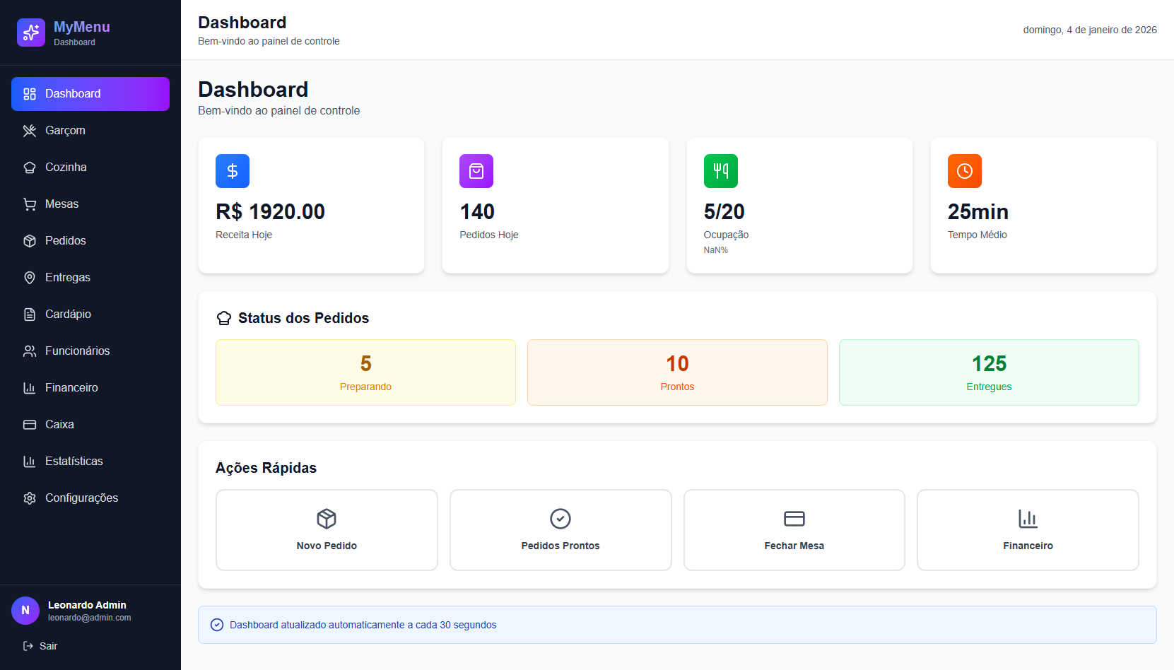Click the user avatar with letter N
The height and width of the screenshot is (670, 1174).
(x=25, y=611)
